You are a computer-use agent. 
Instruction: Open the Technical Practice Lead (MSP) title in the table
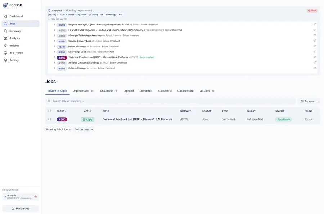[138, 119]
